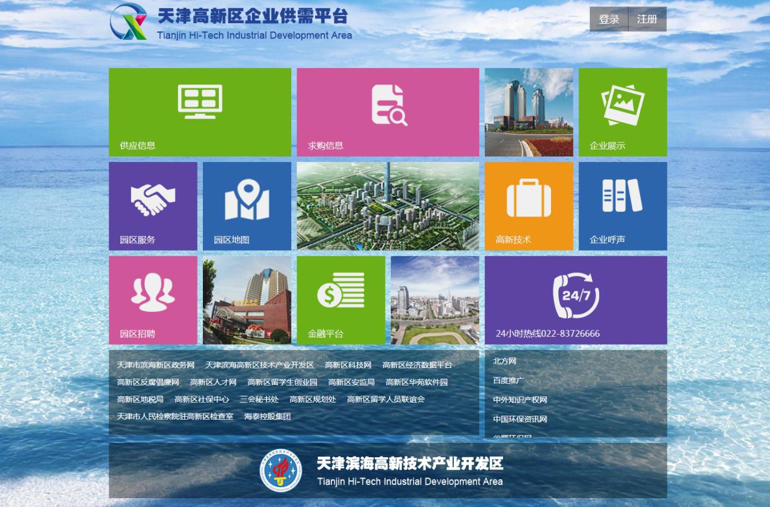Image resolution: width=770 pixels, height=507 pixels.
Task: Open the 高新区反腐倡廉网 link
Action: click(148, 382)
